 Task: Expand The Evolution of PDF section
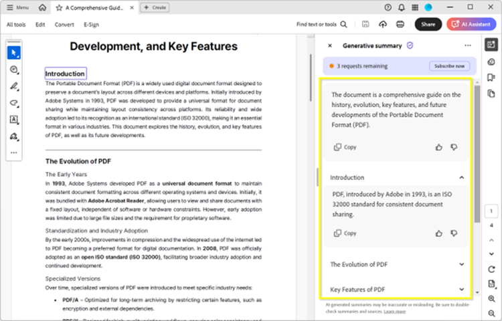point(461,264)
